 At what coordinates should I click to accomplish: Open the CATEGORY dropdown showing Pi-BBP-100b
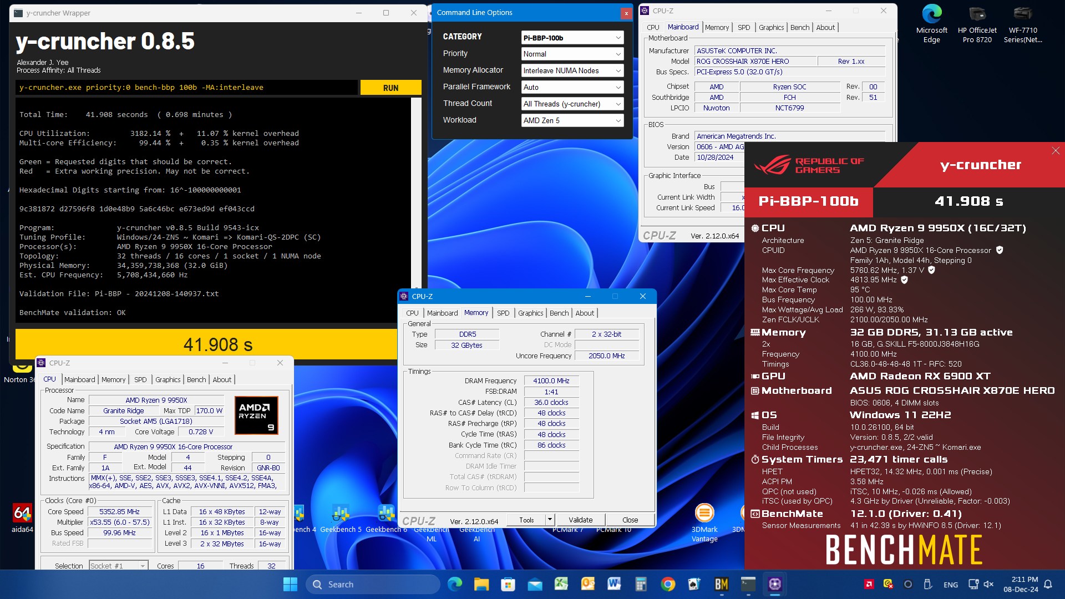(572, 38)
